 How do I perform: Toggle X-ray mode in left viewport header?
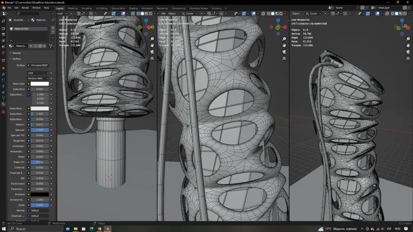(133, 13)
